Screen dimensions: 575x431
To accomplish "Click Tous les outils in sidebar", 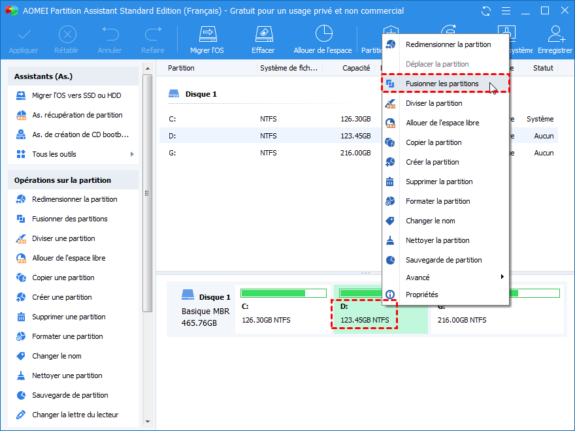I will click(54, 154).
